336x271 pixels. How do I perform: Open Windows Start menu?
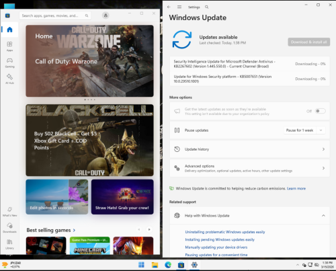[x=141, y=265]
